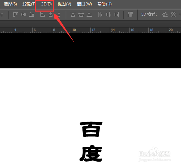The height and width of the screenshot is (166, 181).
Task: Click Distribute bottom edges icon
Action: coord(89,15)
